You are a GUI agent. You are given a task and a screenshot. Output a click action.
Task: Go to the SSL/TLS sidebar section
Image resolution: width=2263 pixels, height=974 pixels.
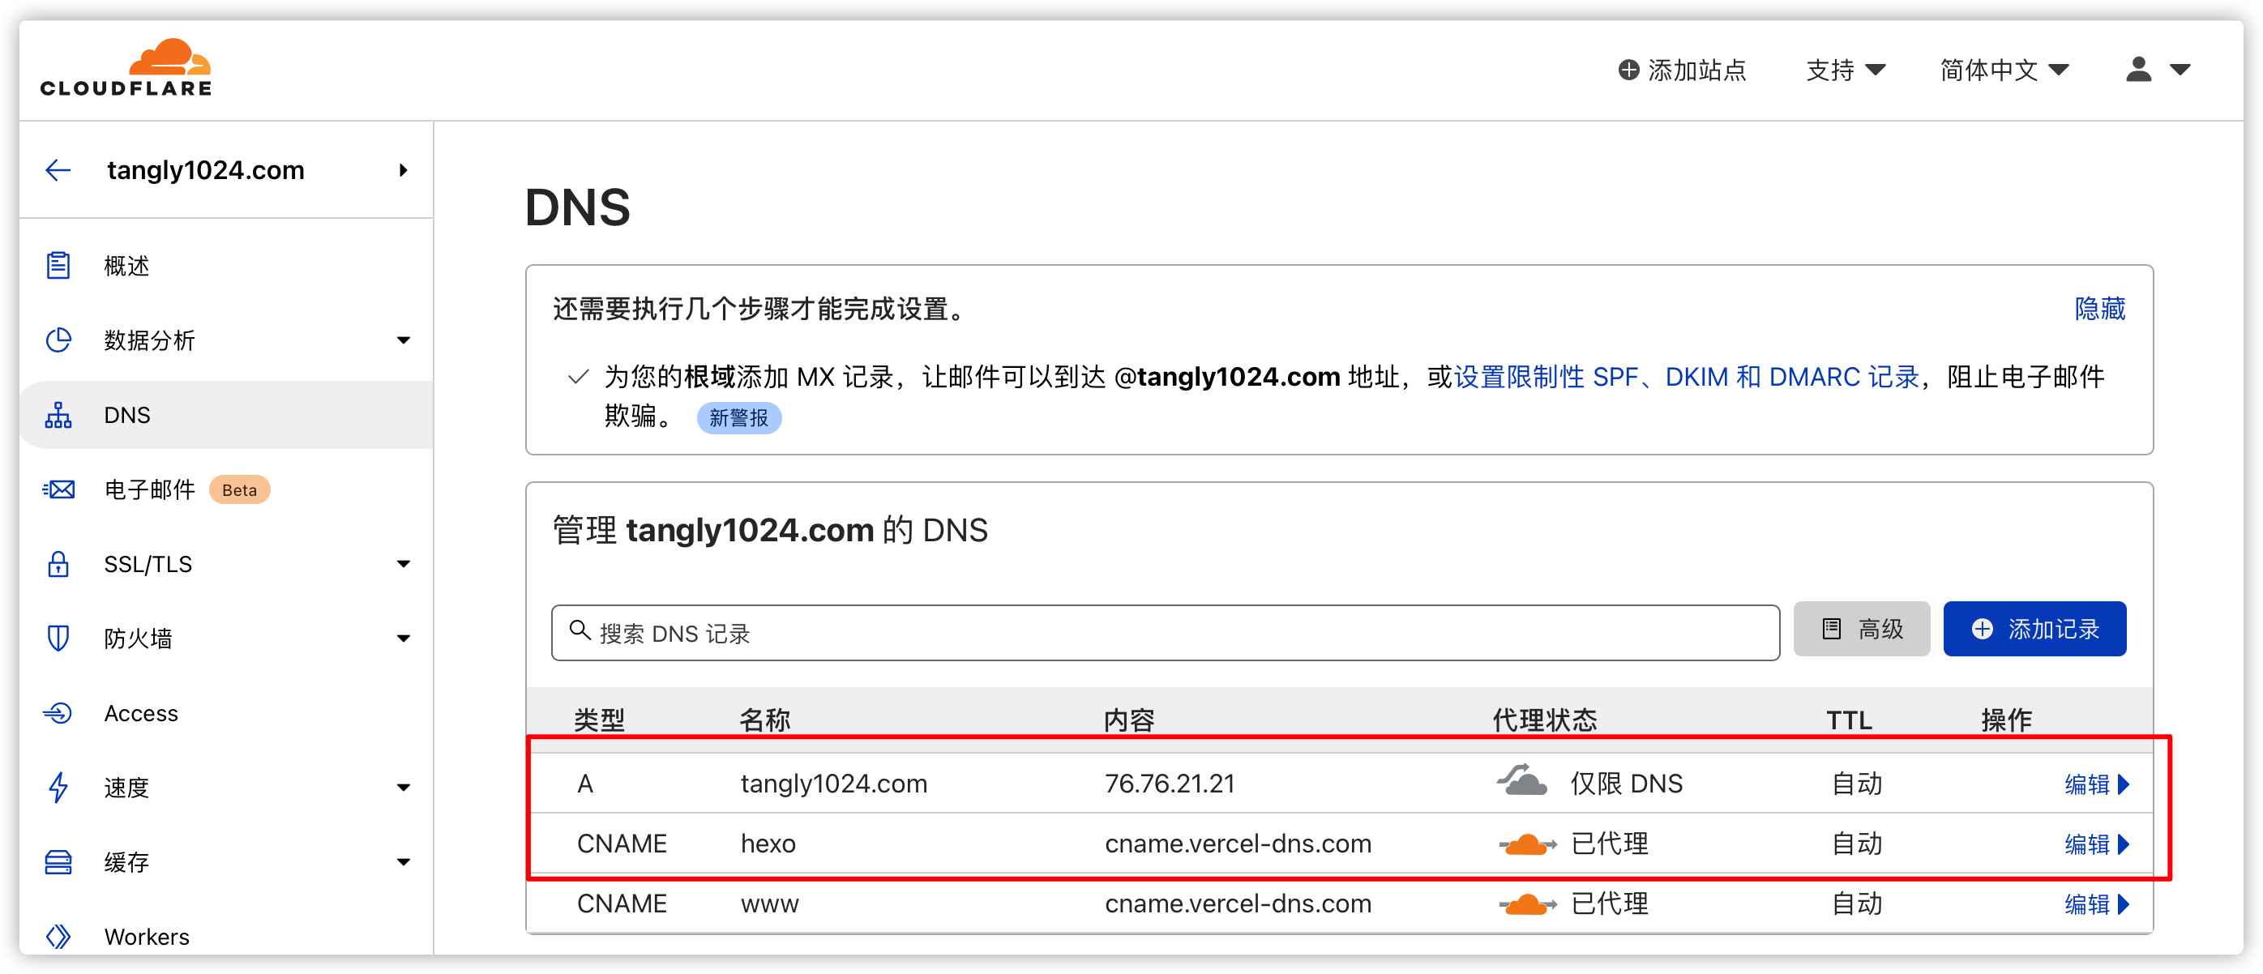pos(148,564)
